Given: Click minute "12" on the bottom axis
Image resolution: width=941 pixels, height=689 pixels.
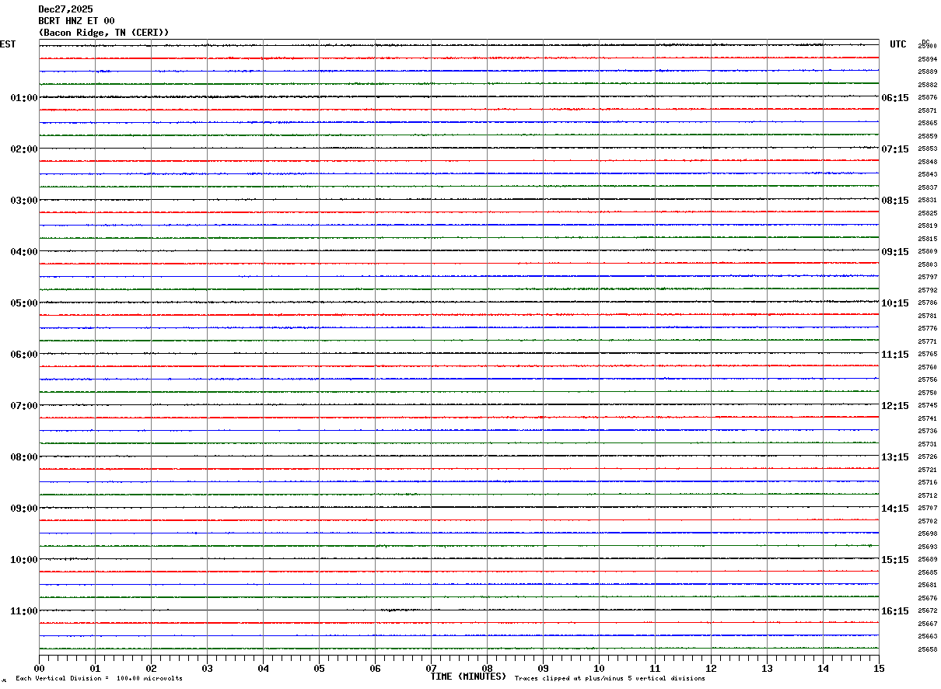Looking at the screenshot, I should [711, 668].
